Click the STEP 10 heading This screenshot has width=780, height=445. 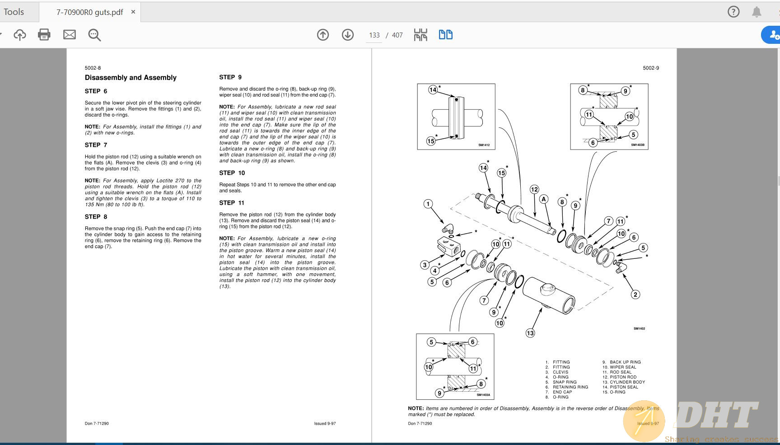coord(232,173)
